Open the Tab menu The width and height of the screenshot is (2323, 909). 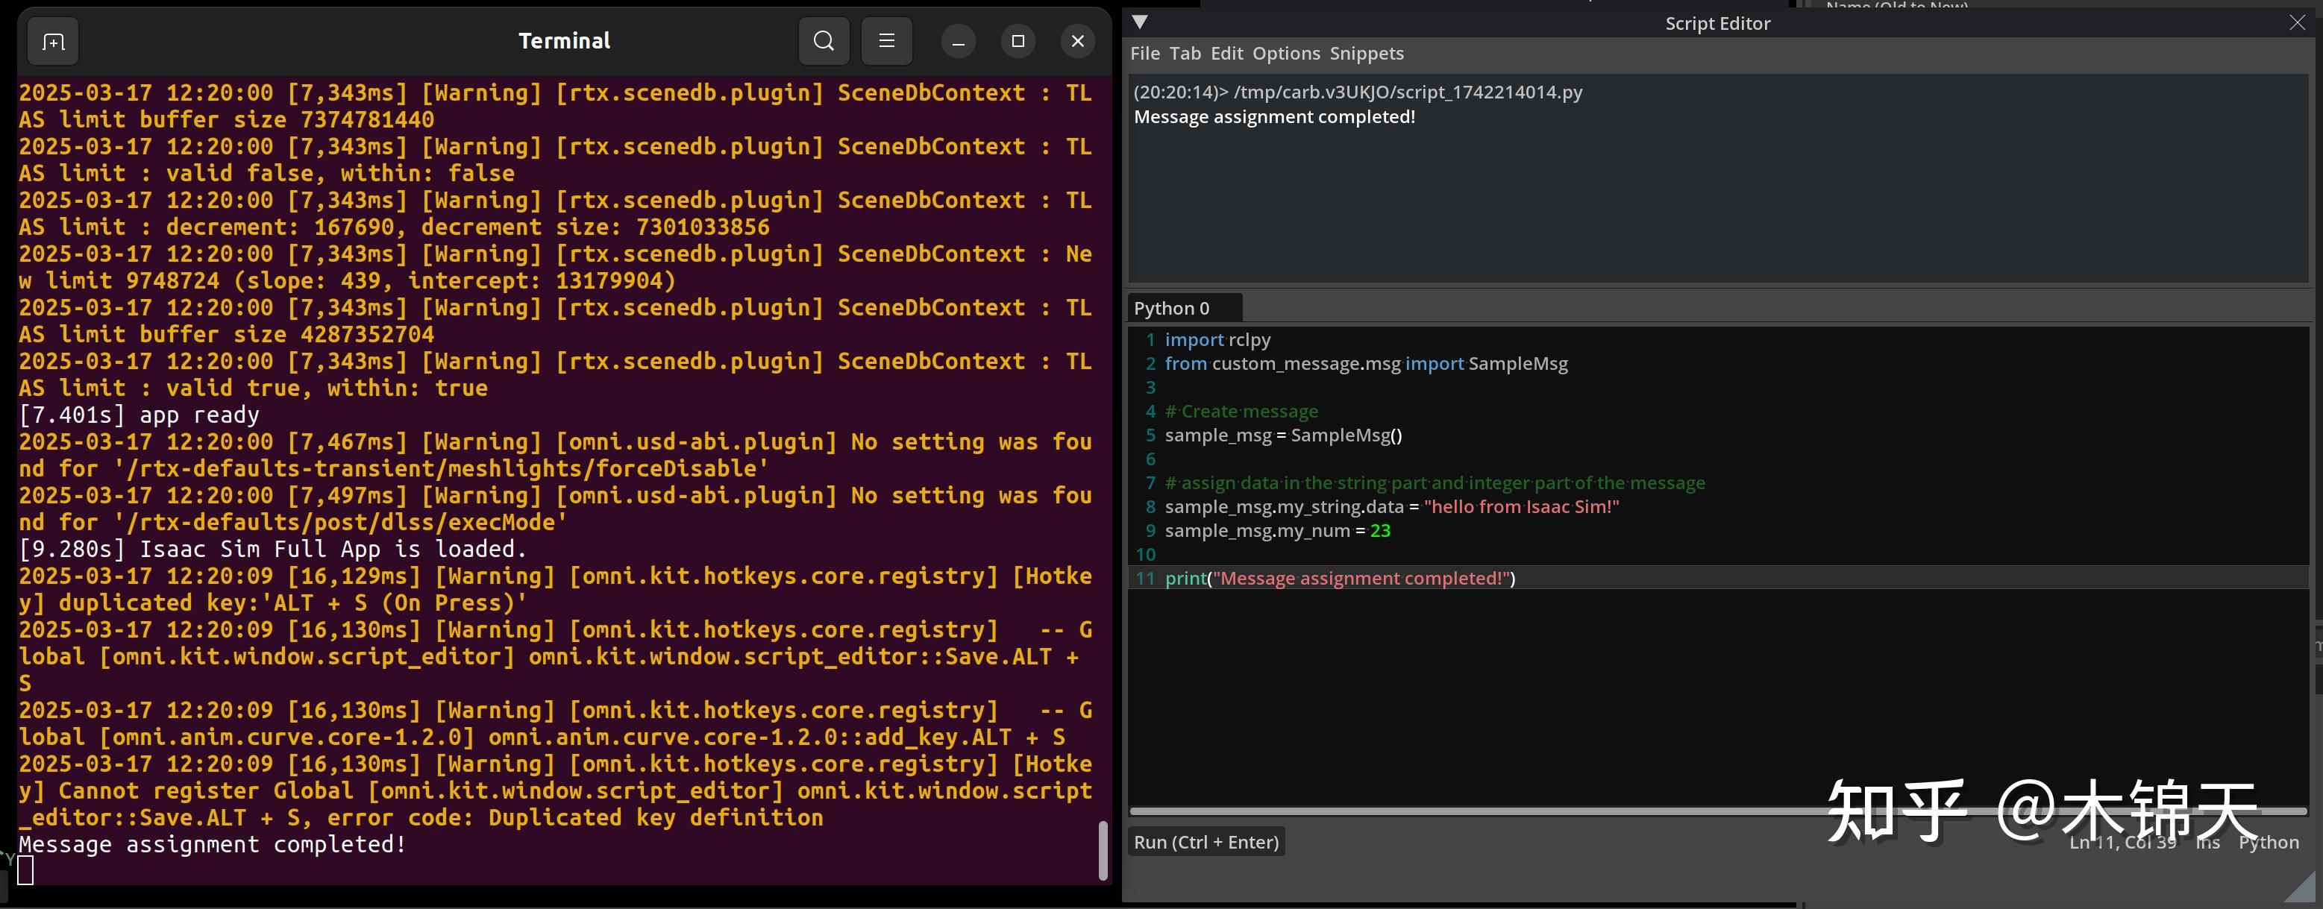1185,53
